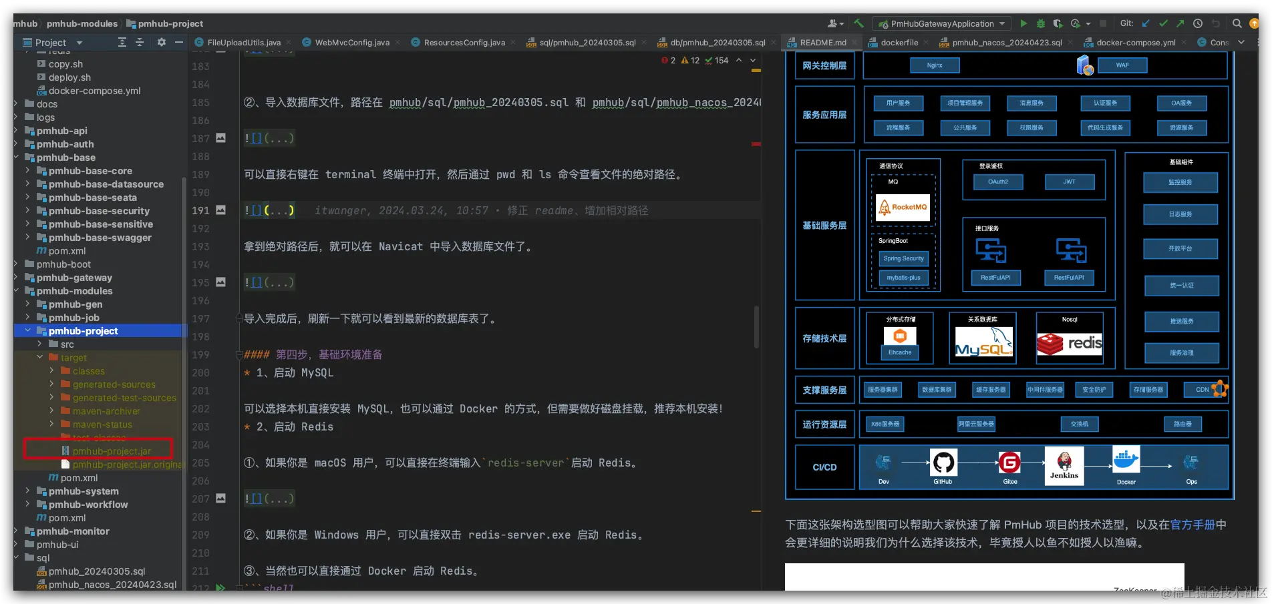Click the RocketMQ logo in architecture diagram

[903, 207]
